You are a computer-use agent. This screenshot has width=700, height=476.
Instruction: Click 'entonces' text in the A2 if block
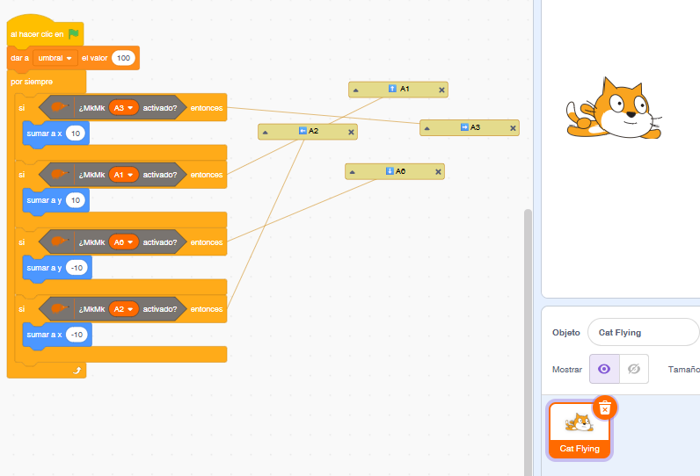pyautogui.click(x=207, y=309)
